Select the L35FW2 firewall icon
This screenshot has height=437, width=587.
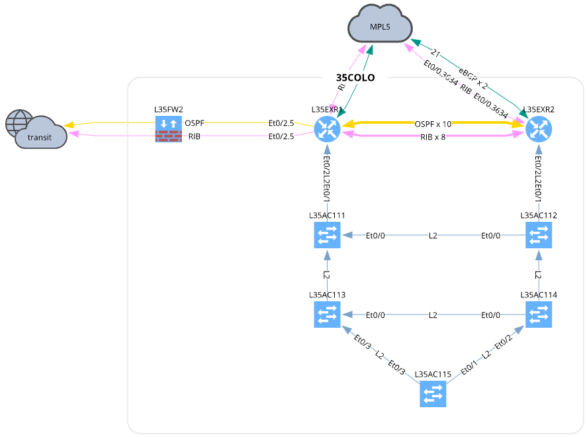(168, 130)
